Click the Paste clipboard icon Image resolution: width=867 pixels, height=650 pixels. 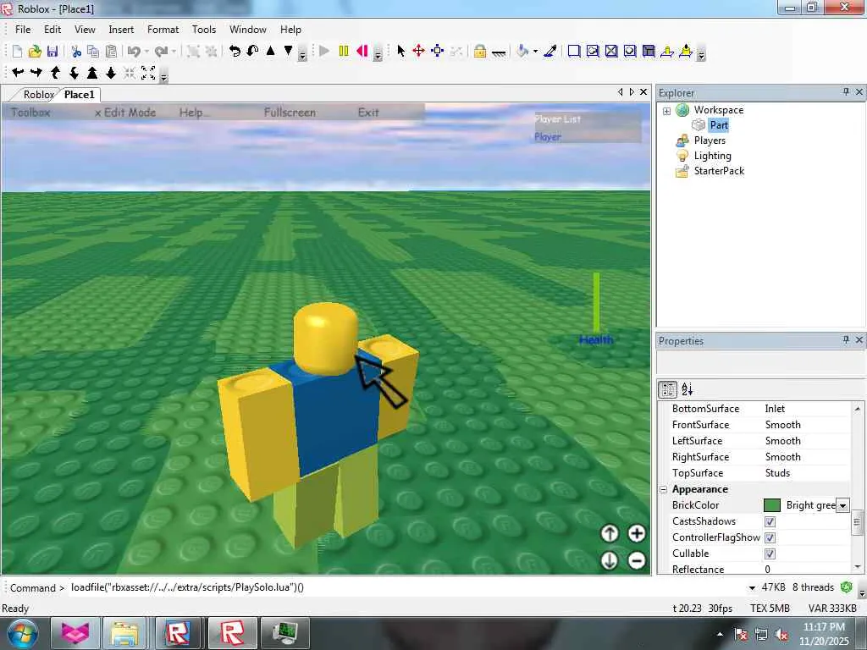pyautogui.click(x=111, y=52)
